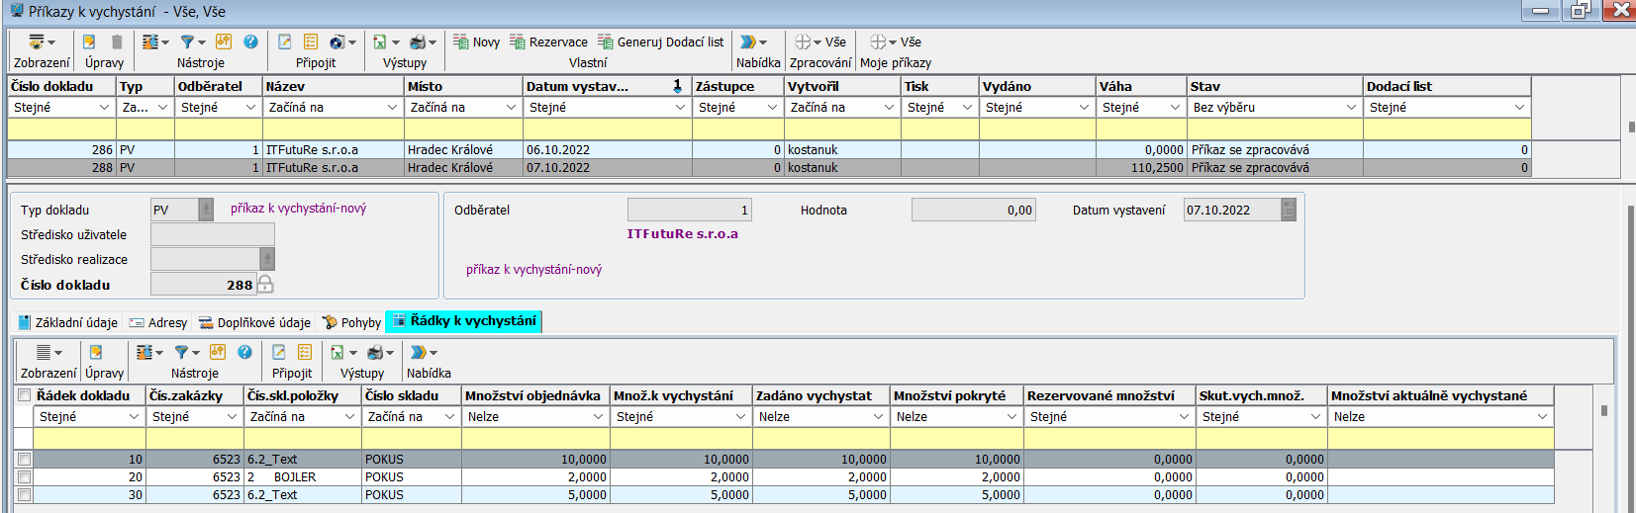Toggle the select-all checkbox in Řádek dokladu header

coord(24,395)
